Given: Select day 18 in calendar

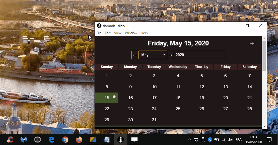Looking at the screenshot, I should coord(178,98).
